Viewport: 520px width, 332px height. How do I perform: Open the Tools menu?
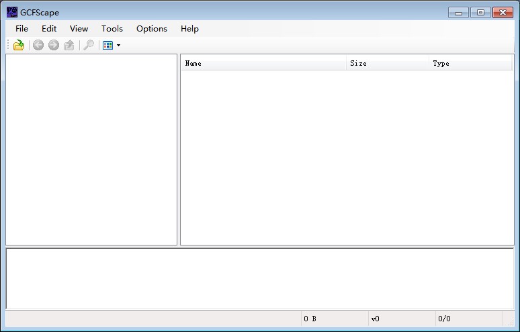tap(112, 29)
